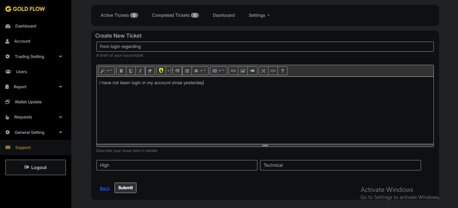Apply the yellow highlight color swatch
This screenshot has height=208, width=458.
[x=161, y=71]
